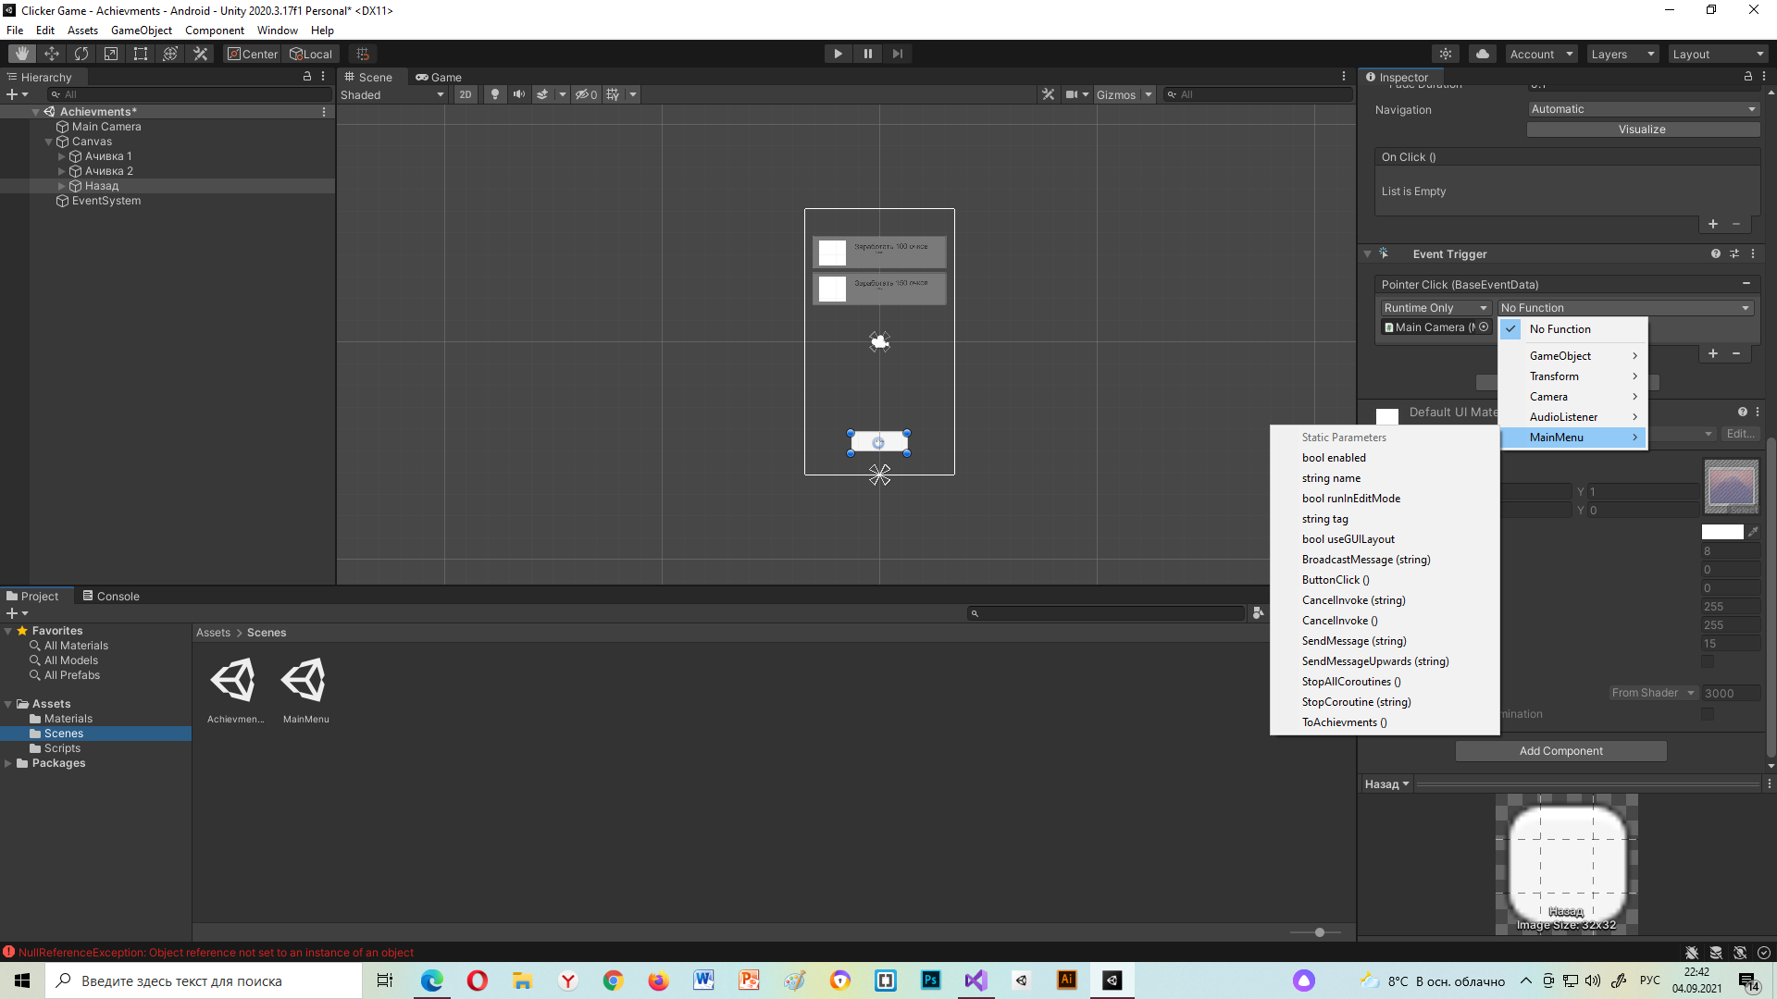Open Unity cloud services icon
Image resolution: width=1777 pixels, height=999 pixels.
click(x=1483, y=54)
